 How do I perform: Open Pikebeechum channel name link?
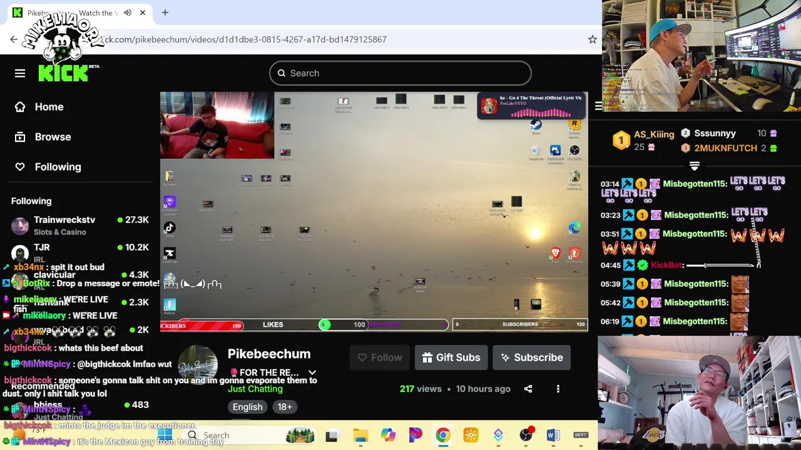[269, 354]
